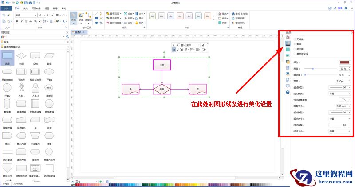The height and width of the screenshot is (187, 355).
Task: Click the share icon near 登录
Action: point(335,8)
